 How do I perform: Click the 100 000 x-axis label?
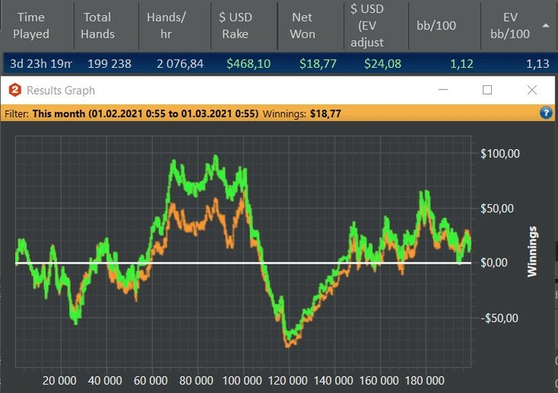(x=242, y=380)
